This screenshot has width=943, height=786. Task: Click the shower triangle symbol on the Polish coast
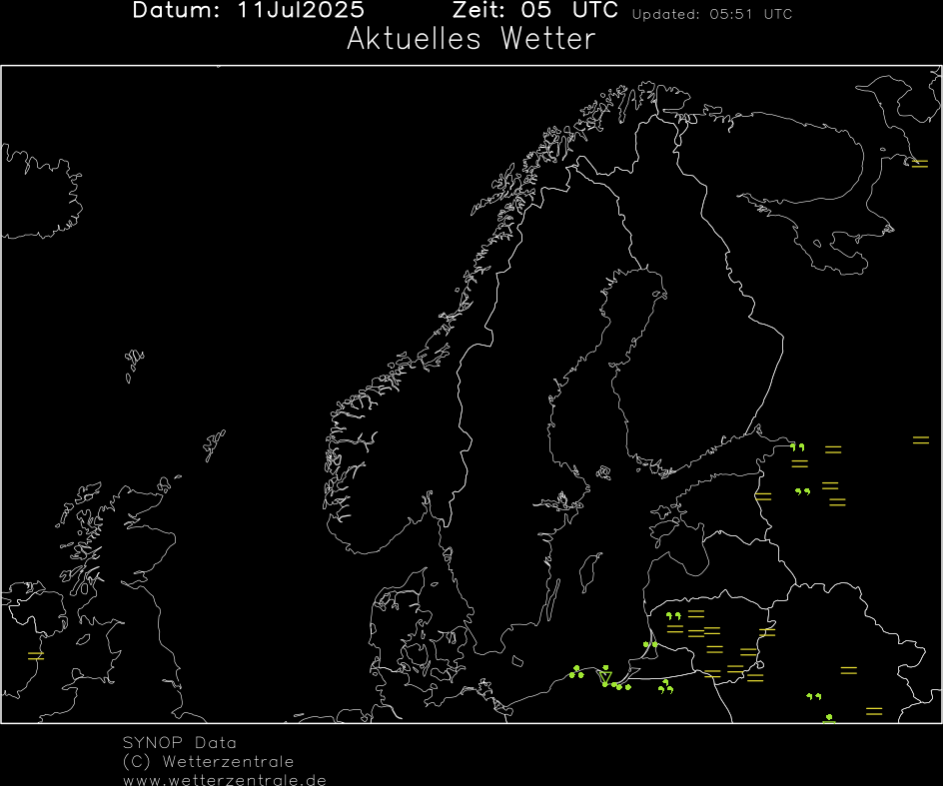(605, 678)
